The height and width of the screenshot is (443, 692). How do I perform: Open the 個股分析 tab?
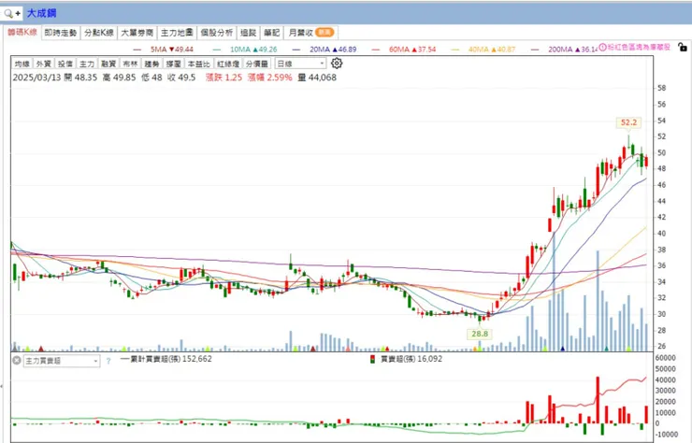(x=216, y=33)
